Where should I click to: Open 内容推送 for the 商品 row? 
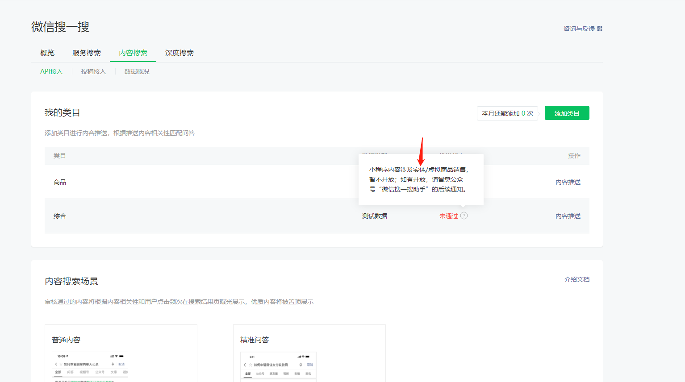(x=568, y=182)
